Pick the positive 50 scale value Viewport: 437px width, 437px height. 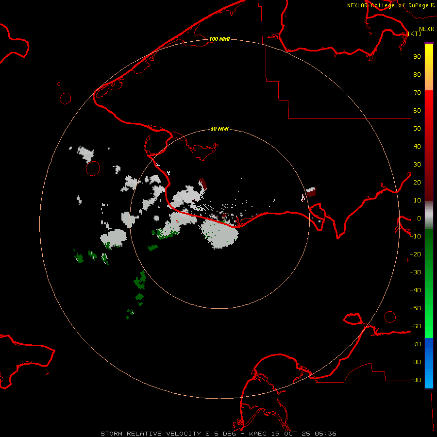click(x=417, y=129)
